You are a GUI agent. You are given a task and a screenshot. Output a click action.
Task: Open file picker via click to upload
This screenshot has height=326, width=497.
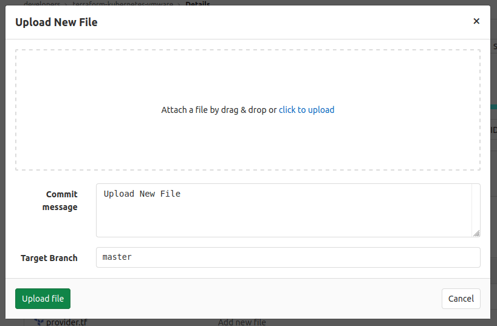tap(306, 110)
